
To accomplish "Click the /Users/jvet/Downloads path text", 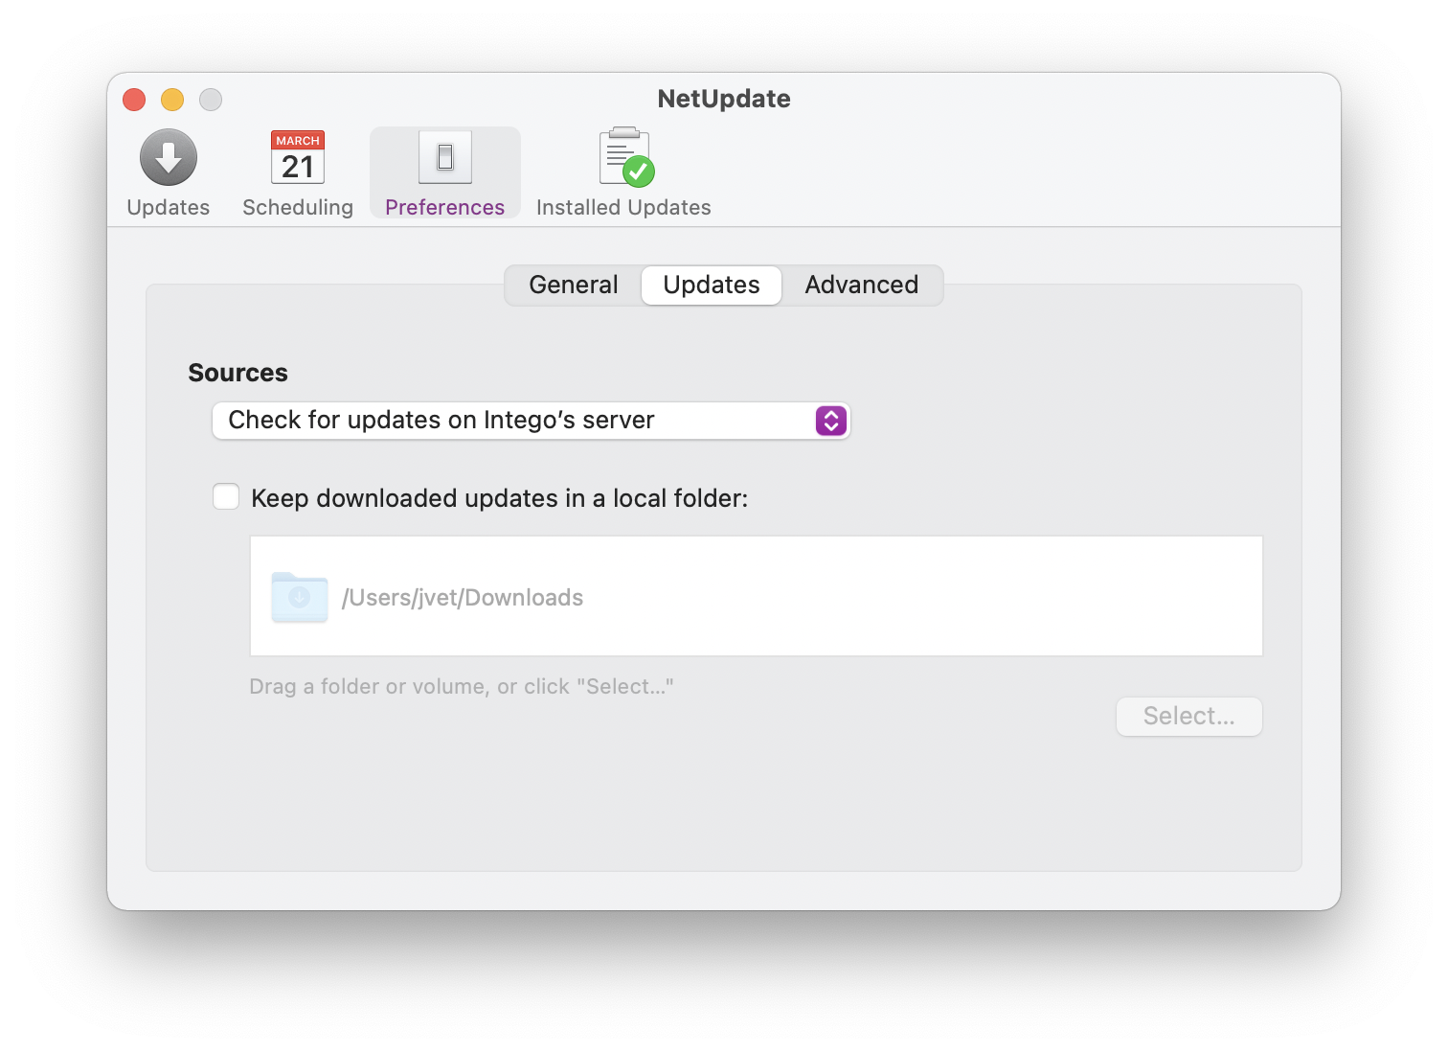I will 463,598.
